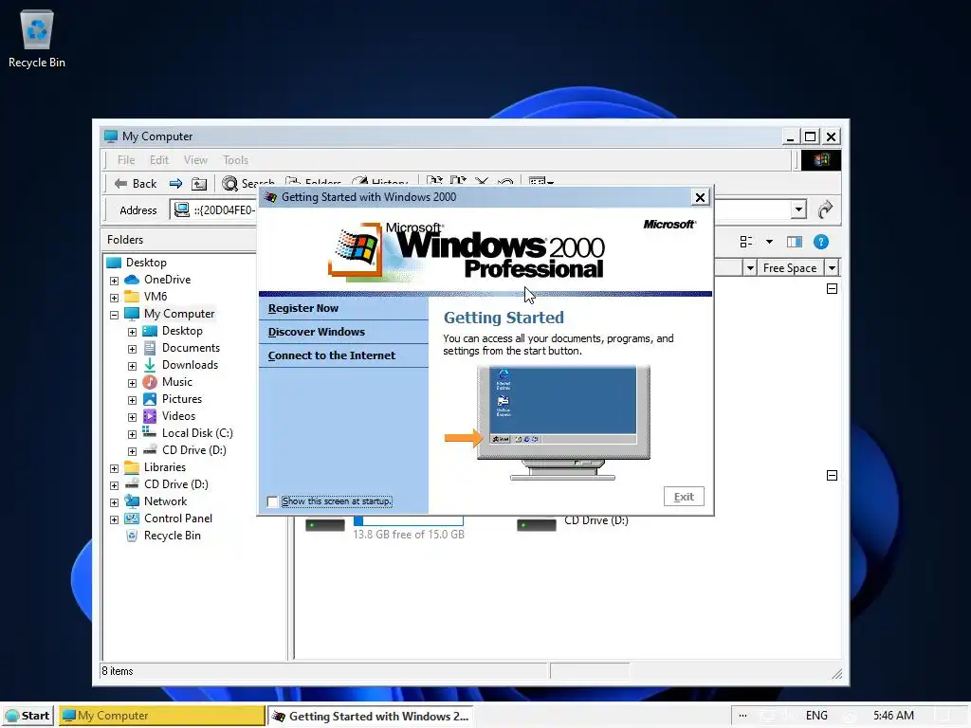Select Libraries in the folder tree
The image size is (971, 728).
tap(165, 467)
